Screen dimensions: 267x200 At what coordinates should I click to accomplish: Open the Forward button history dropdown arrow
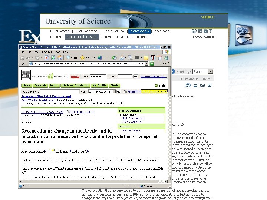coord(42,58)
